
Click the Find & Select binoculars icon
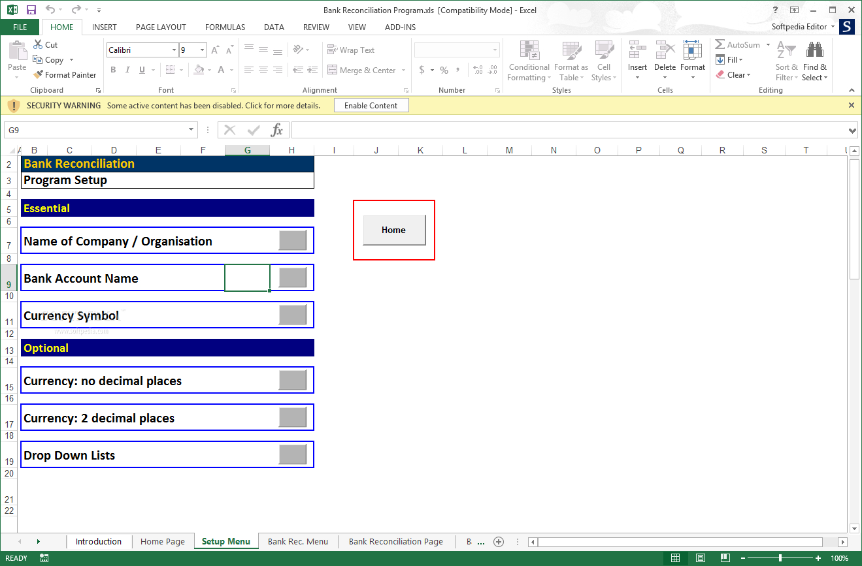tap(814, 51)
